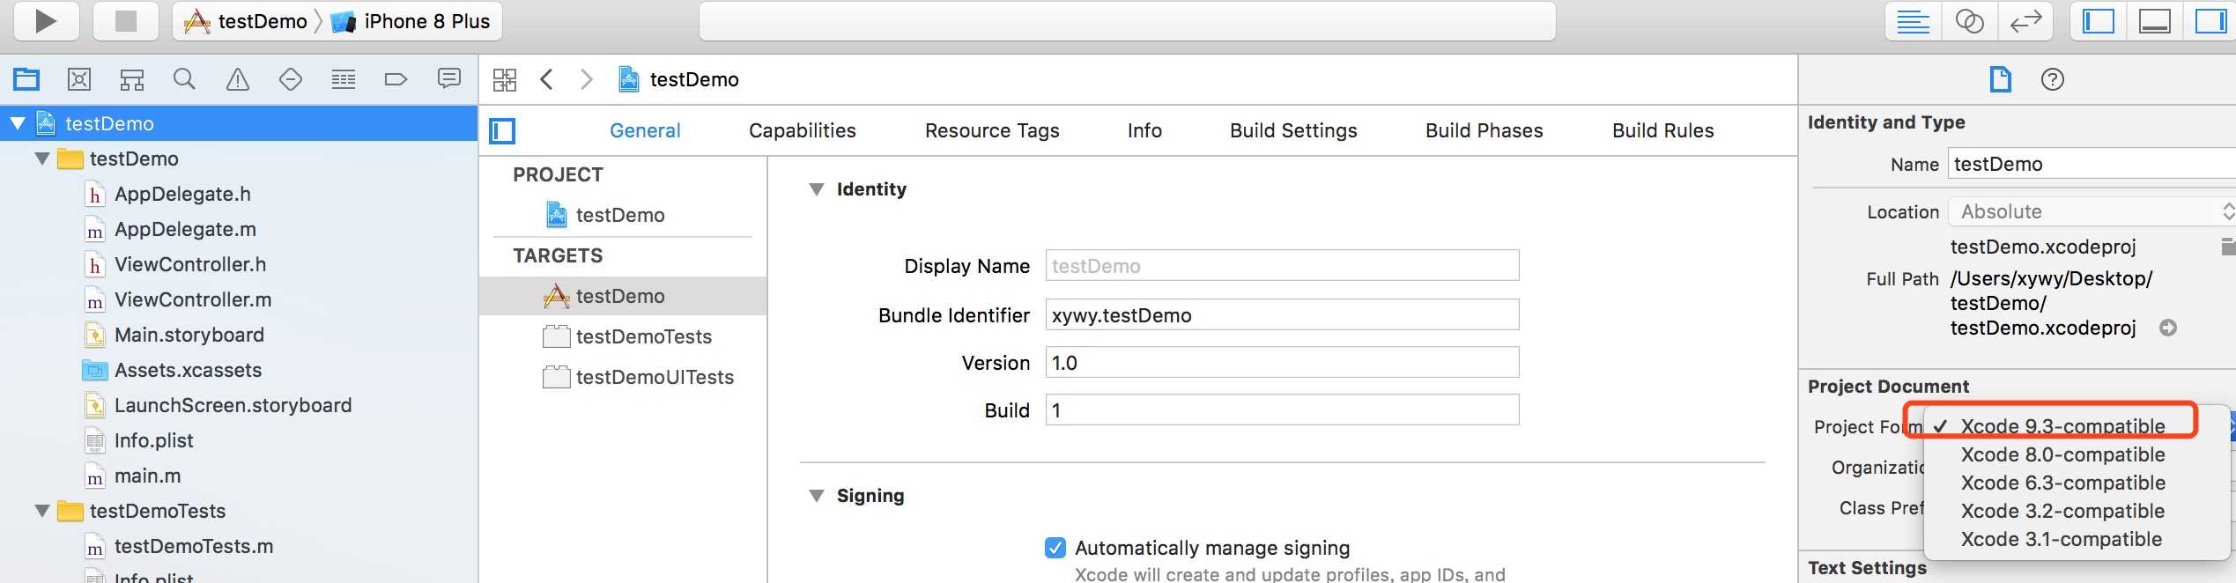This screenshot has width=2236, height=583.
Task: Open the Report navigator
Action: (x=449, y=79)
